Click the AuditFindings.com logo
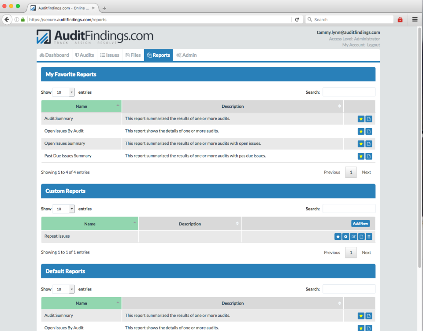The width and height of the screenshot is (423, 331). (x=95, y=37)
